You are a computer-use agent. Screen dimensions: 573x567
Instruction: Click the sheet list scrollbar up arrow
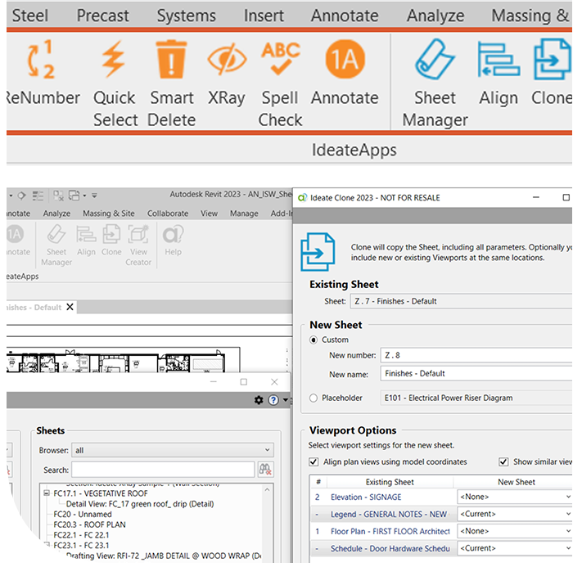point(267,489)
